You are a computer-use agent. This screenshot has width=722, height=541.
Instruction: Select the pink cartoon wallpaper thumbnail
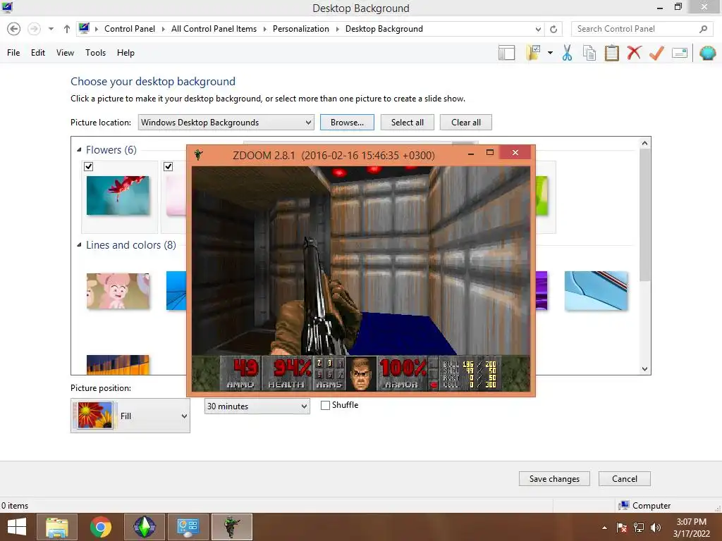click(x=118, y=291)
